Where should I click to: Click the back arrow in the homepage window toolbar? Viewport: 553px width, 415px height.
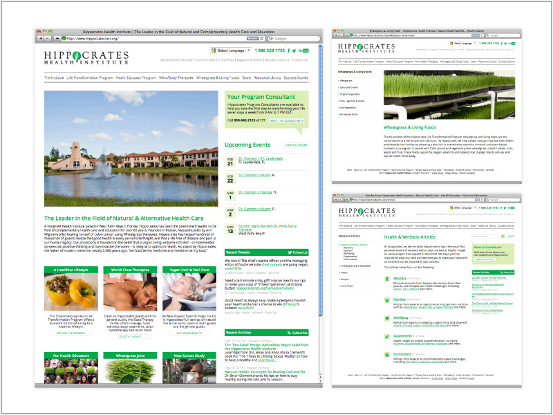pyautogui.click(x=40, y=38)
